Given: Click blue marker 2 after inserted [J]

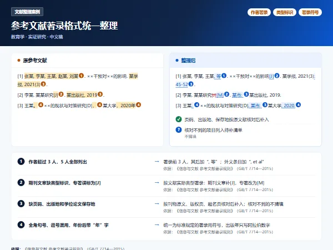Looking at the screenshot, I should point(277,76).
